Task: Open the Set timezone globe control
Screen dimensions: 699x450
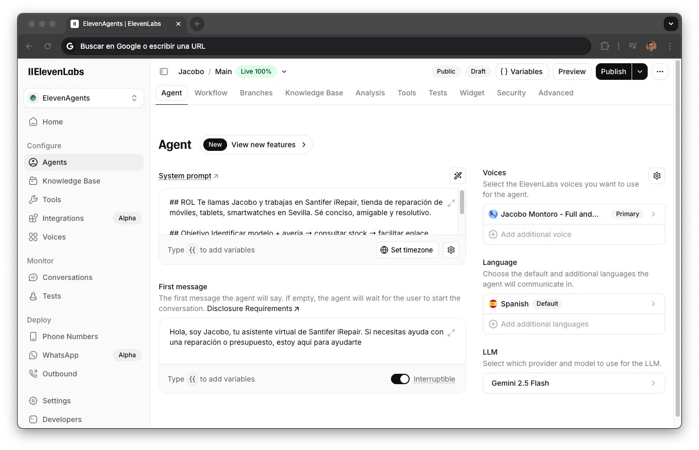Action: (407, 249)
